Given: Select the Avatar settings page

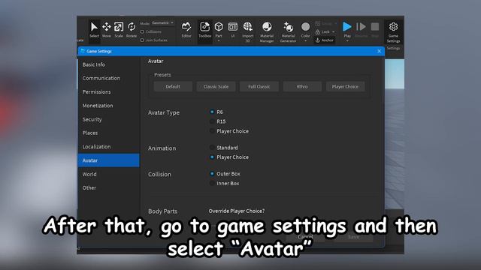Looking at the screenshot, I should tap(108, 160).
